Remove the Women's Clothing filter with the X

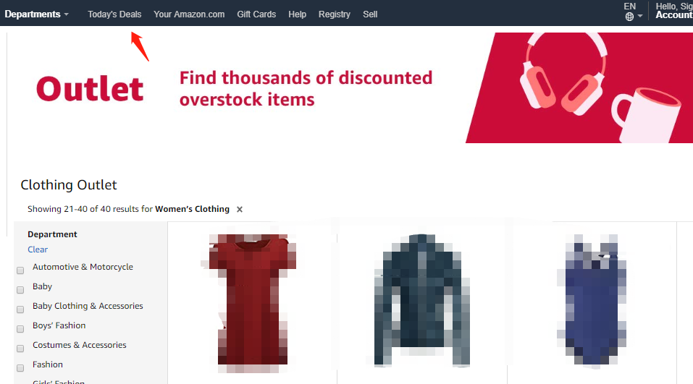click(240, 209)
